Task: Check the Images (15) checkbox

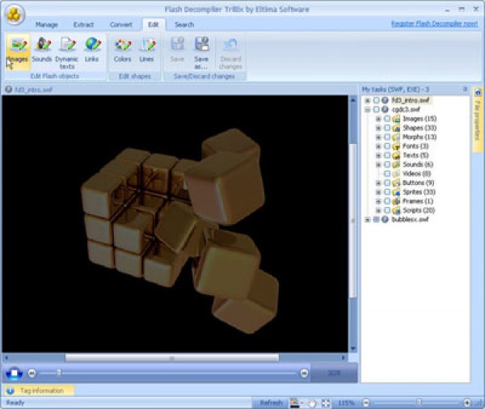Action: pos(387,119)
